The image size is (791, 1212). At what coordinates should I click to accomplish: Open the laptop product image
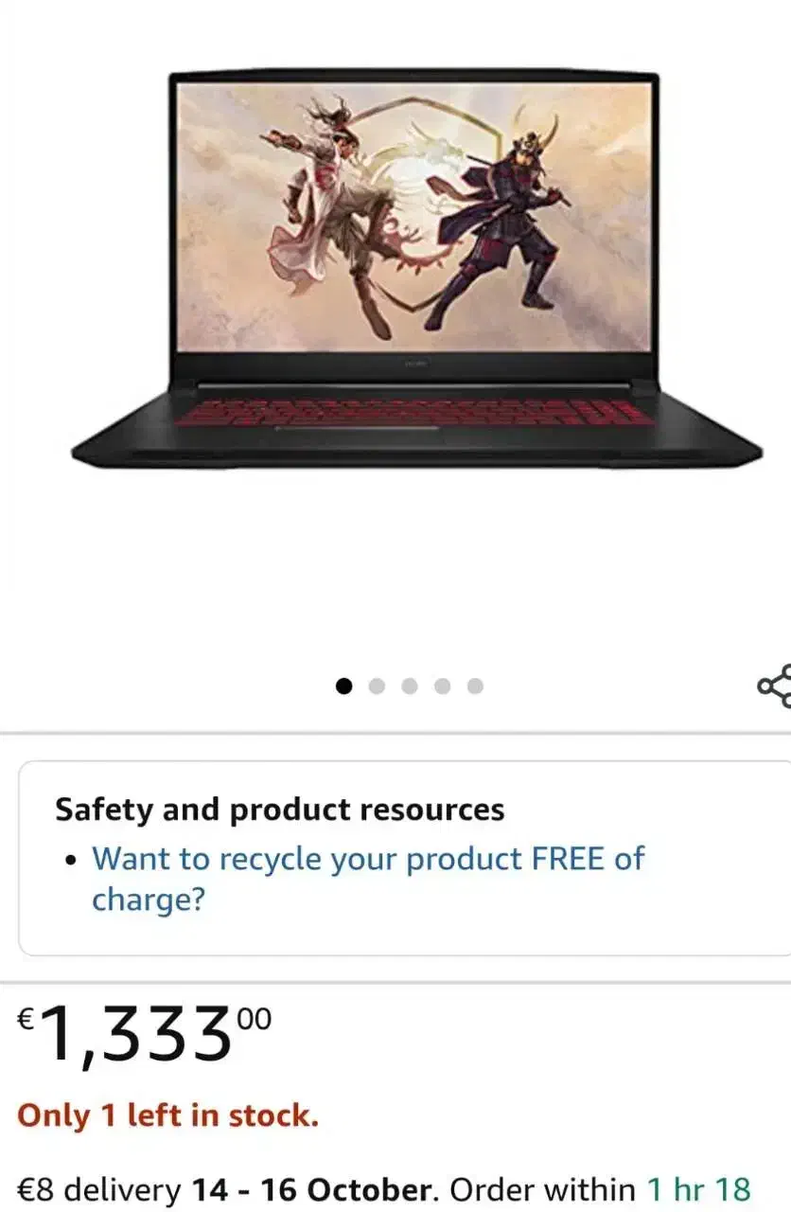pyautogui.click(x=416, y=268)
